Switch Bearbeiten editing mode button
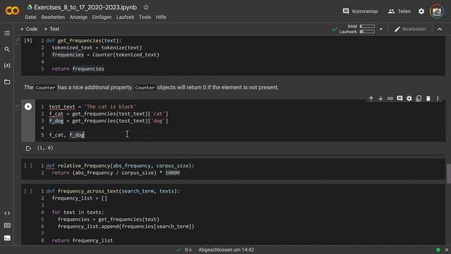451x254 pixels. point(410,29)
